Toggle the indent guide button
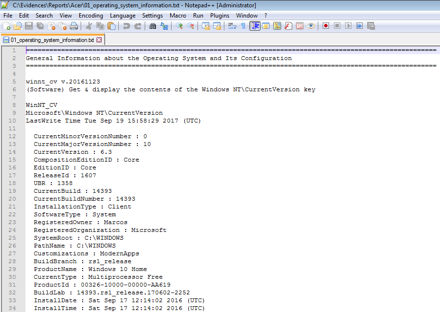440x312 pixels. [x=255, y=26]
